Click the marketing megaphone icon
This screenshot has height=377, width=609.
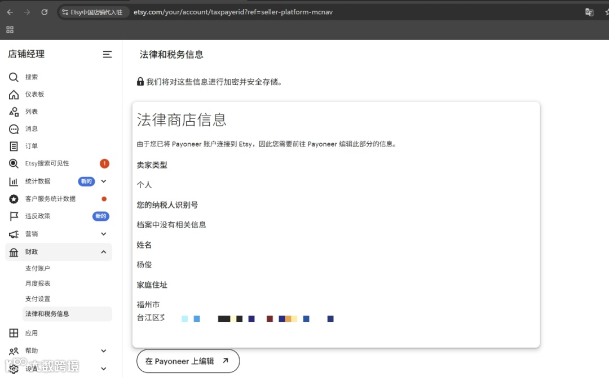[14, 234]
